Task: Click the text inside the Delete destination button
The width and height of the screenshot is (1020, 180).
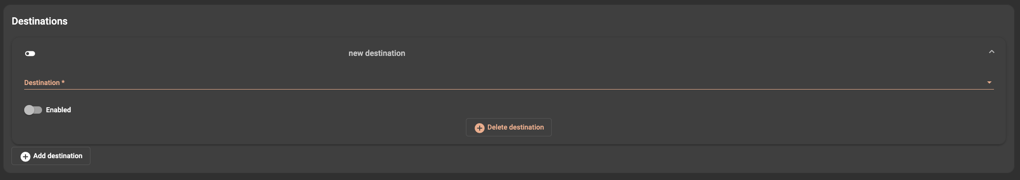Action: click(x=516, y=127)
